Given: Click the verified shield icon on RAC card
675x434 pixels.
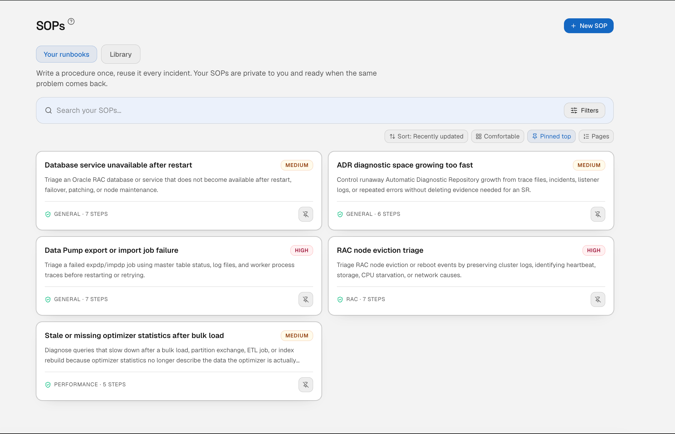Looking at the screenshot, I should point(340,299).
